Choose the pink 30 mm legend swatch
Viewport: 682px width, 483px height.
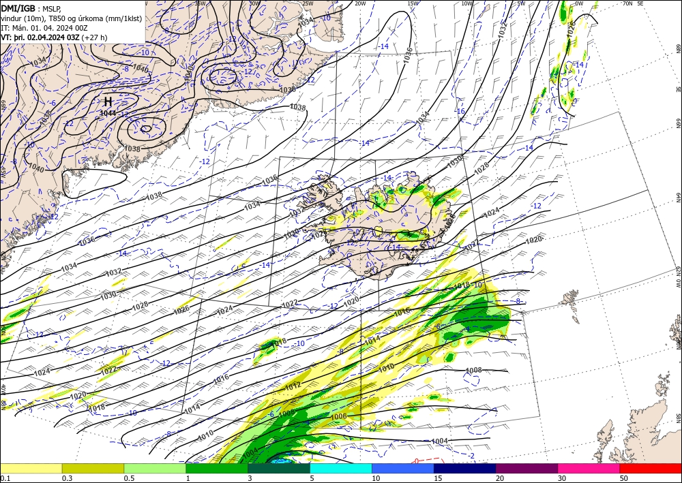click(589, 468)
